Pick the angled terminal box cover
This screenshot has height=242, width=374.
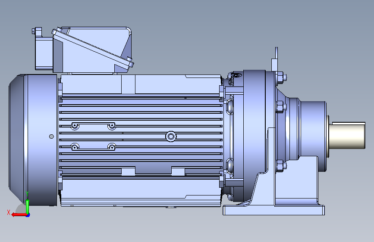click(x=93, y=49)
